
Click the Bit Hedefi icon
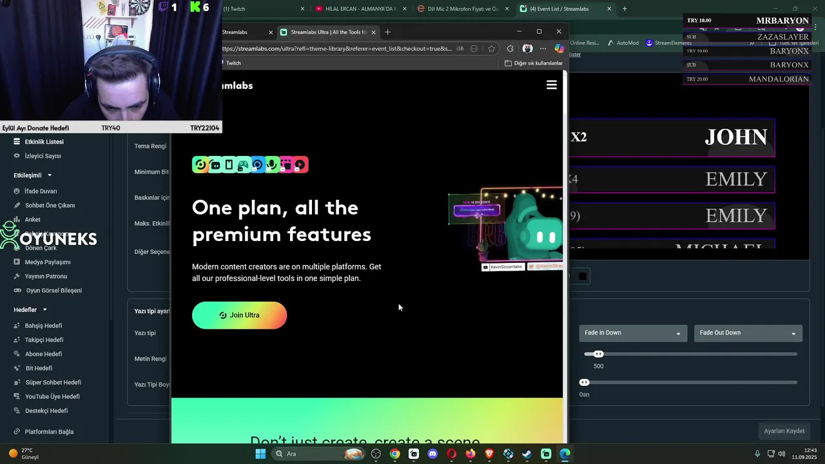[17, 369]
